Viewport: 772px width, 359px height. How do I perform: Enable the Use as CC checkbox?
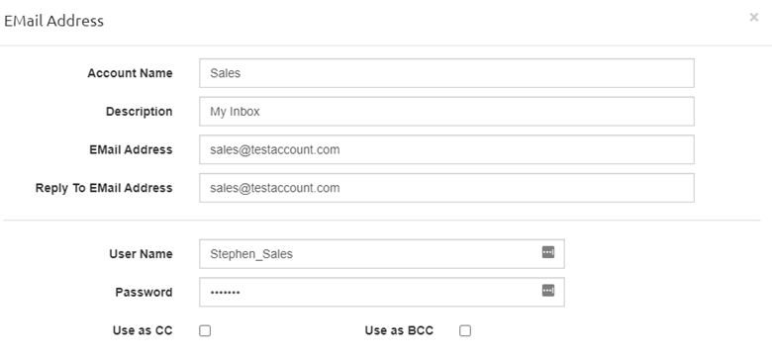[205, 331]
